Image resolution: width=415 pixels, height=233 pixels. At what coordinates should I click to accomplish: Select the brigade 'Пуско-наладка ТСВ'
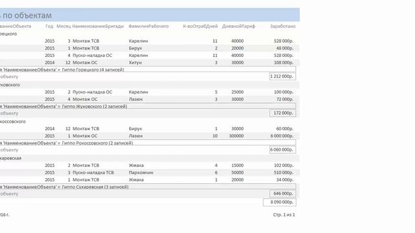93,173
